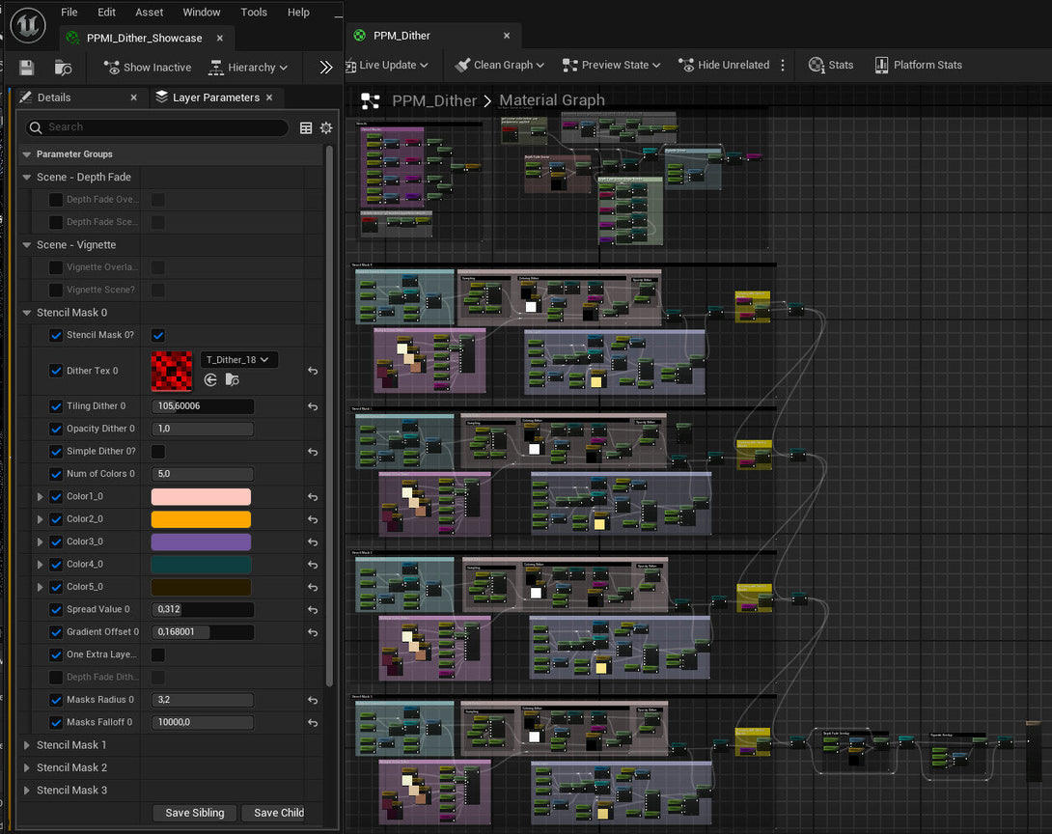Switch to the Details tab
The width and height of the screenshot is (1052, 834).
coord(54,97)
